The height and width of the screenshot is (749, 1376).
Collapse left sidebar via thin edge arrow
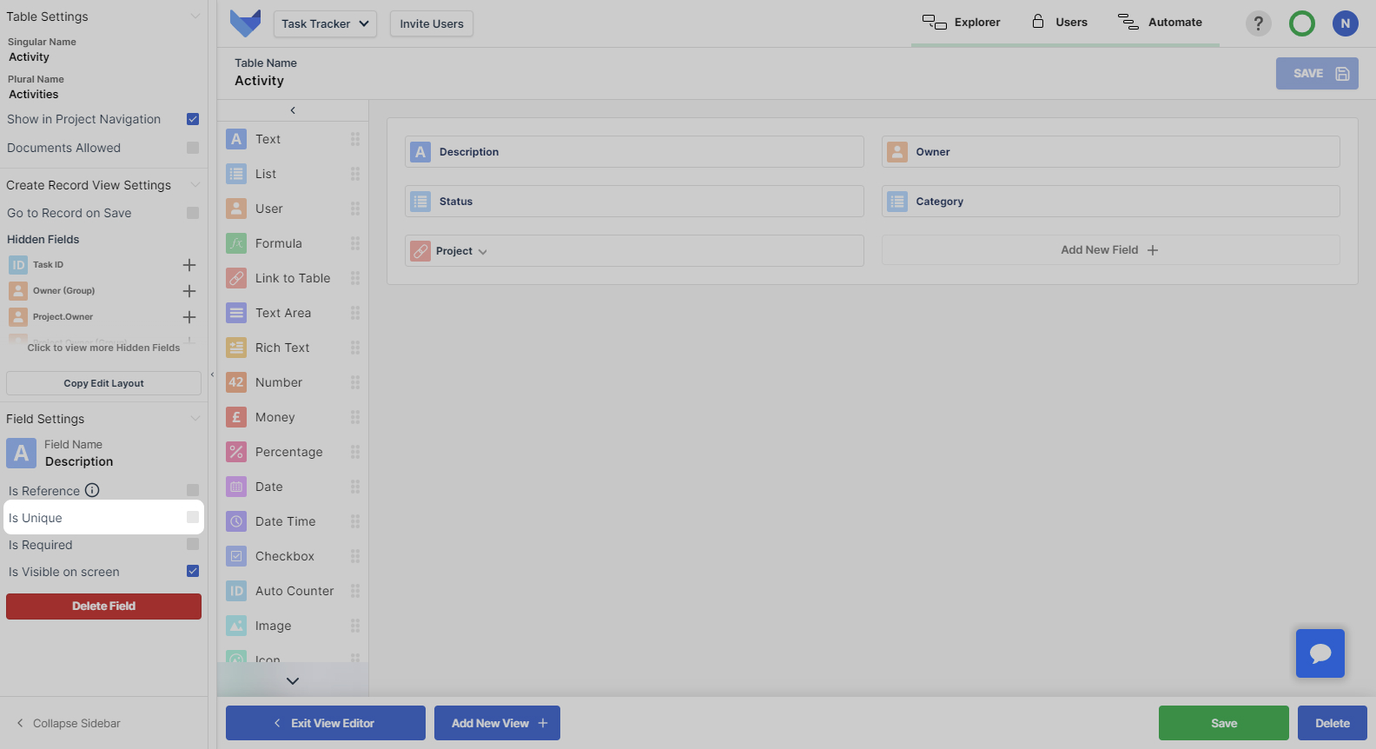212,374
